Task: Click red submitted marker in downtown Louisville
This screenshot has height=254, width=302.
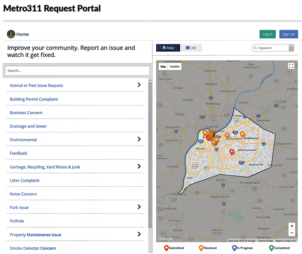Action: click(x=208, y=138)
